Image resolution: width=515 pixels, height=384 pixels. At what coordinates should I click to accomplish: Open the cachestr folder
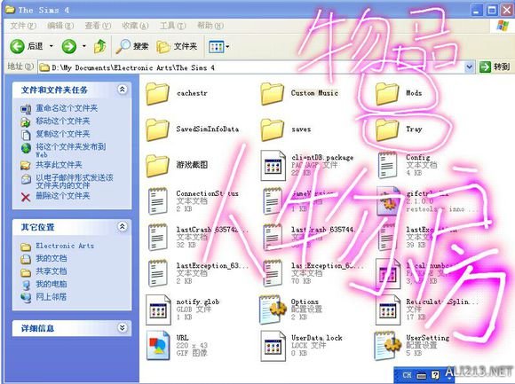[177, 93]
